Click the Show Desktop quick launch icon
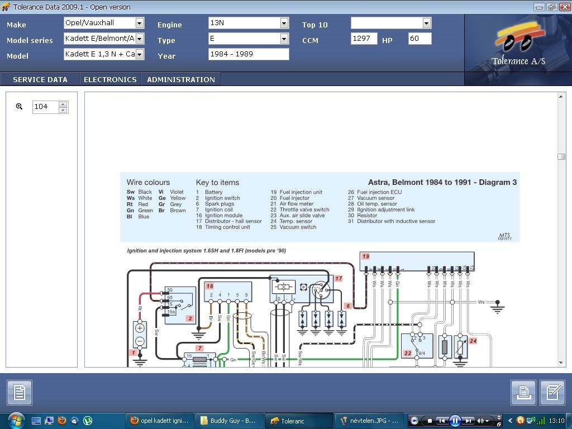 [x=36, y=421]
